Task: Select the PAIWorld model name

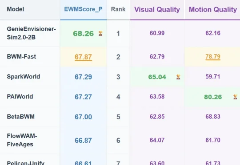Action: point(20,97)
